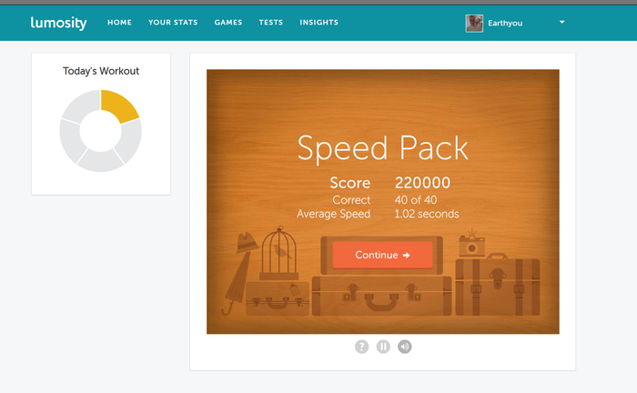Click the Lumosity logo

(x=58, y=23)
